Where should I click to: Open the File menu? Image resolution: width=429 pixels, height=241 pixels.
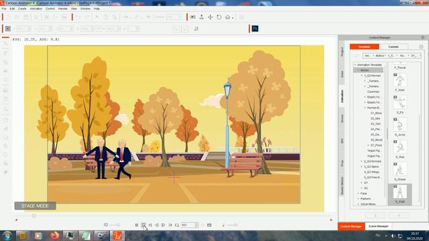tap(4, 9)
